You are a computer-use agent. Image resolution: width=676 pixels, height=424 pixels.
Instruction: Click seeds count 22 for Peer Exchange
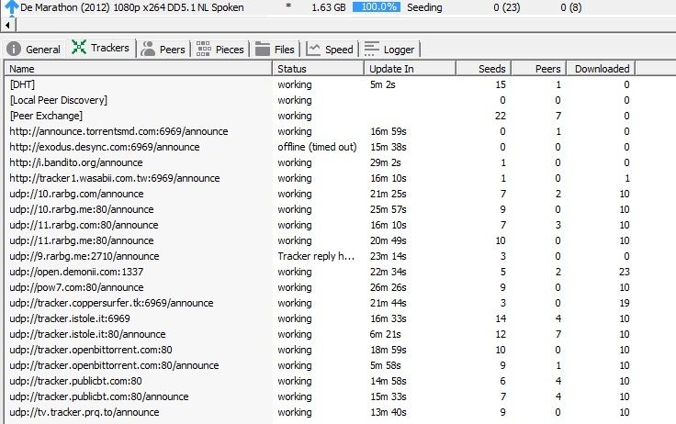tap(500, 116)
